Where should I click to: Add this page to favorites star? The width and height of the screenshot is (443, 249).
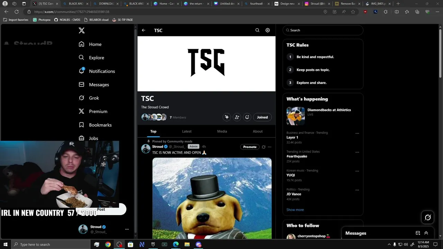353,12
